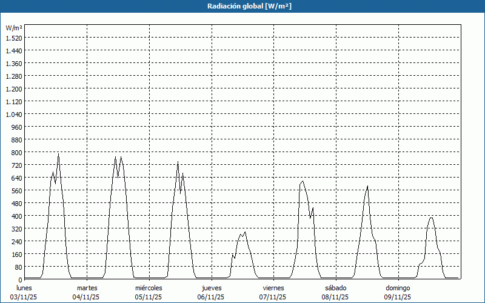Click the 'jueves' day label
485x303 pixels.
coord(212,288)
